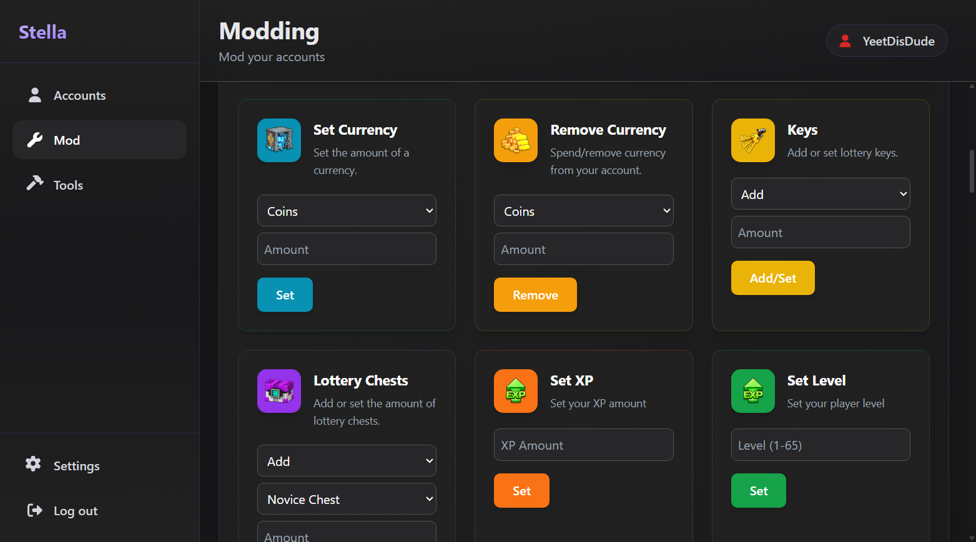Viewport: 976px width, 542px height.
Task: Open Tools in the sidebar
Action: pos(68,185)
